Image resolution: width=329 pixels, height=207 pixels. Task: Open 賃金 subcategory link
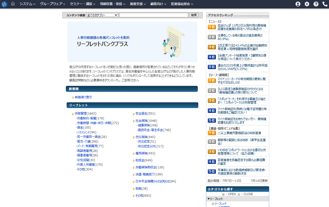coord(80,128)
